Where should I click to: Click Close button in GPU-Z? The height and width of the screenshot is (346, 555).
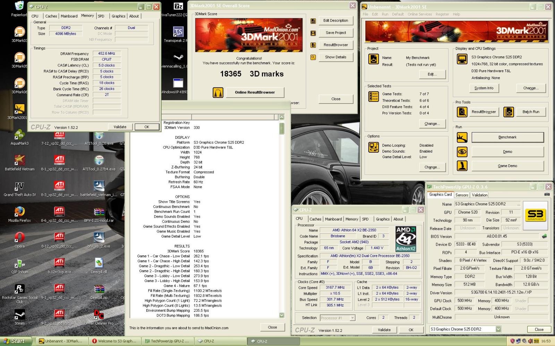pyautogui.click(x=539, y=329)
